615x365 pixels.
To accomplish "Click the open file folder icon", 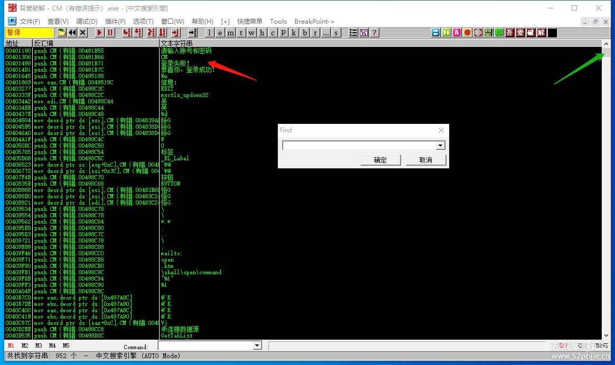I will [62, 33].
